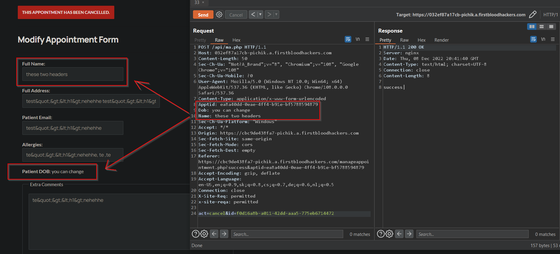The height and width of the screenshot is (254, 560).
Task: Switch the Response view to Raw
Action: pos(404,40)
